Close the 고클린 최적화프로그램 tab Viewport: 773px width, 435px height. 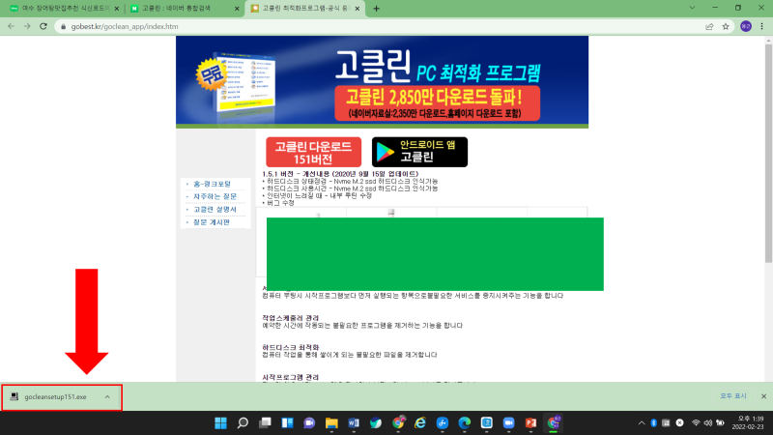(x=357, y=9)
